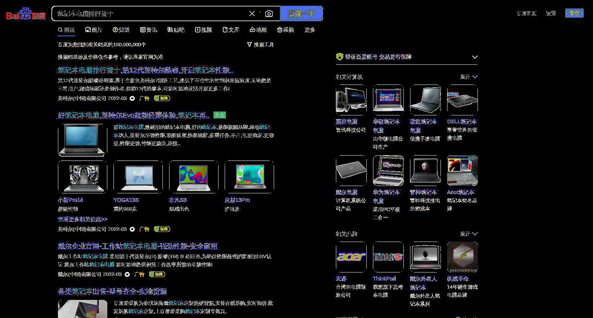Viewport: 593px width, 318px height.
Task: Click the 灵越13Pro text link
Action: 237,200
